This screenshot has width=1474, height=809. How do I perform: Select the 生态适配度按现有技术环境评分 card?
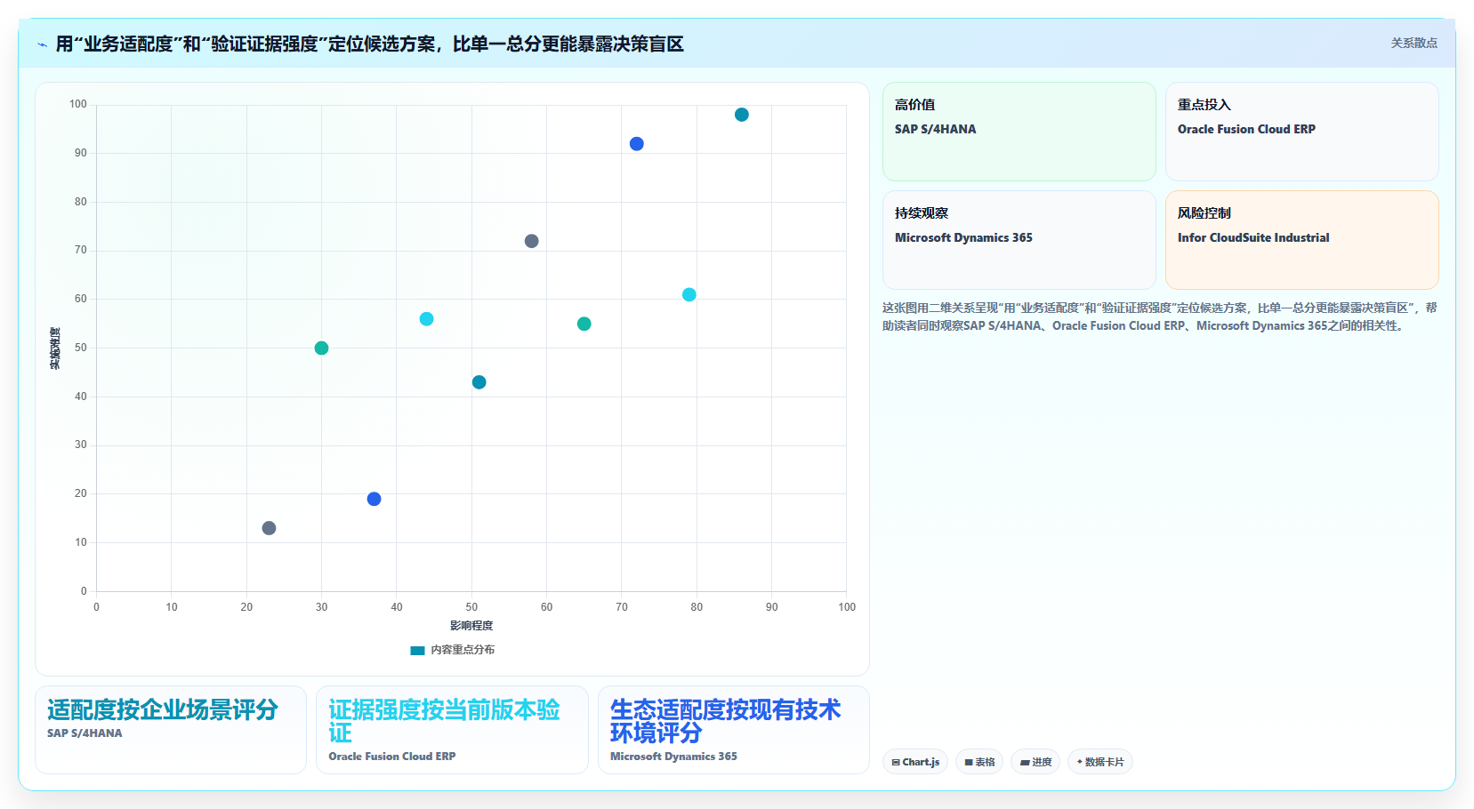coord(734,730)
